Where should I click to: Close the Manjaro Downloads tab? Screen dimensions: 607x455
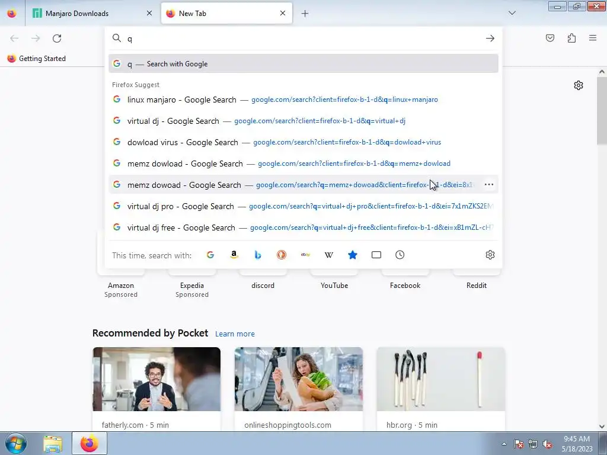point(149,13)
